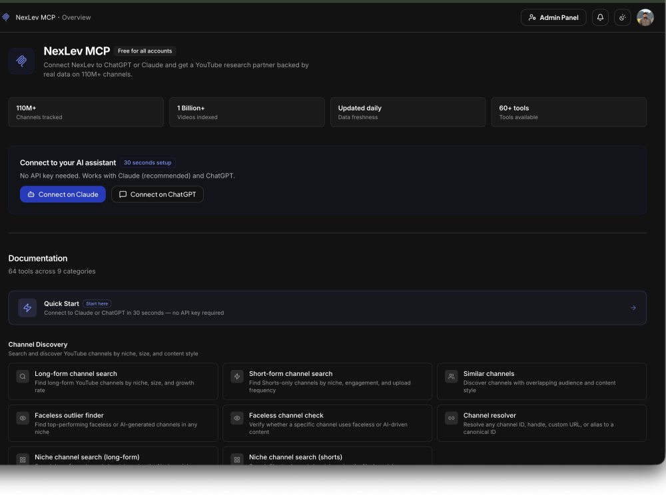The width and height of the screenshot is (666, 499).
Task: Open Niche channel search (shorts)
Action: 327,456
